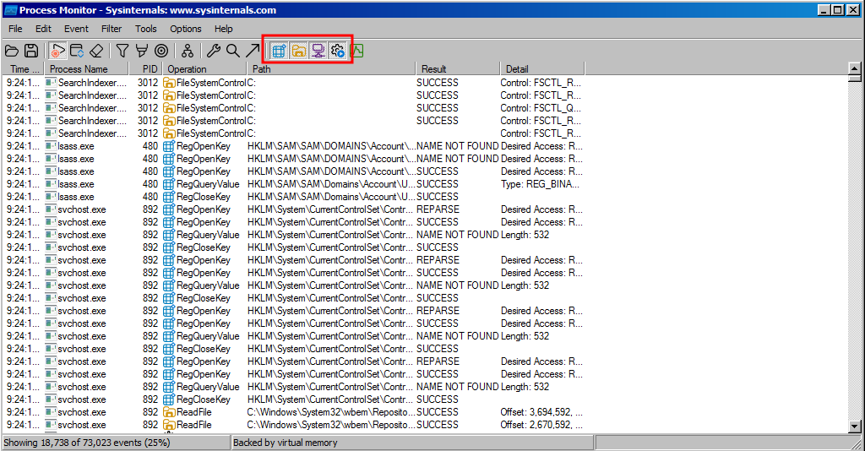The height and width of the screenshot is (451, 865).
Task: Open the File menu
Action: pos(15,29)
